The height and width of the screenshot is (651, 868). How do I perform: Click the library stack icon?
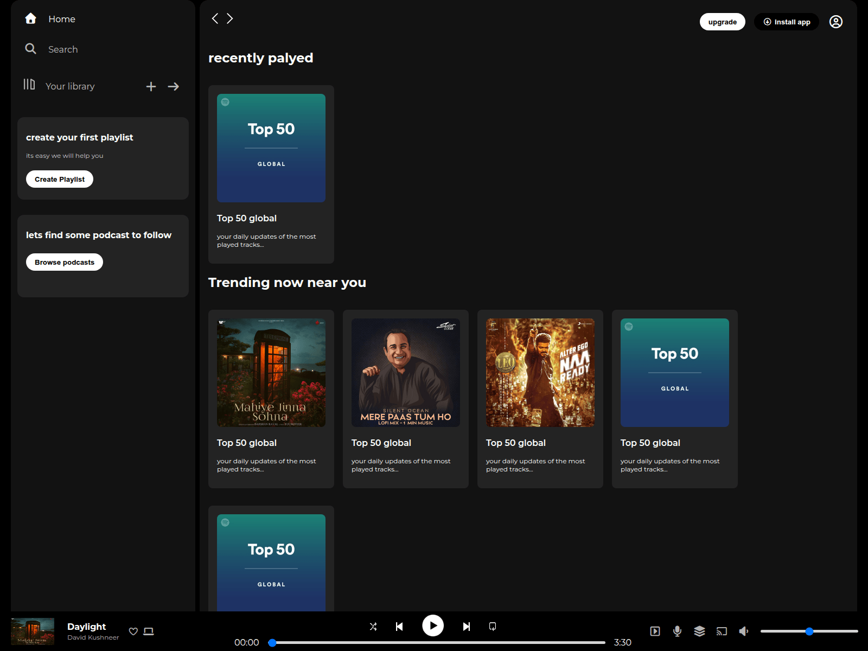pos(29,84)
